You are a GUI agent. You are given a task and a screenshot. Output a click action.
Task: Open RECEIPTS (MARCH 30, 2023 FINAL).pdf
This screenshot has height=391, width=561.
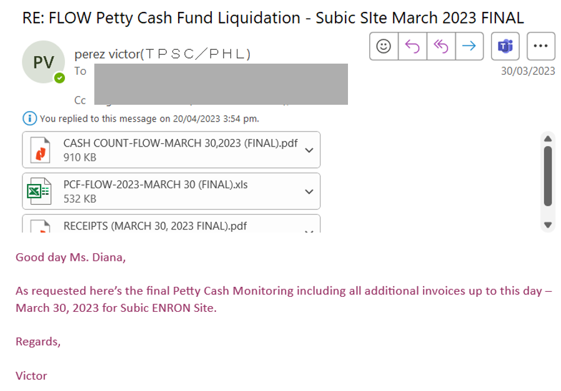(x=155, y=226)
